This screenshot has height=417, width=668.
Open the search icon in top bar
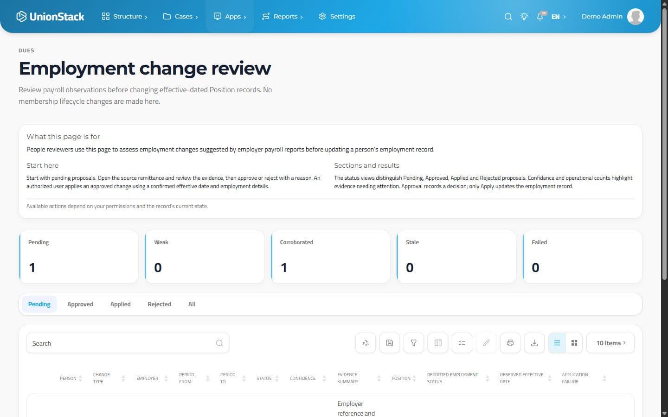coord(508,17)
